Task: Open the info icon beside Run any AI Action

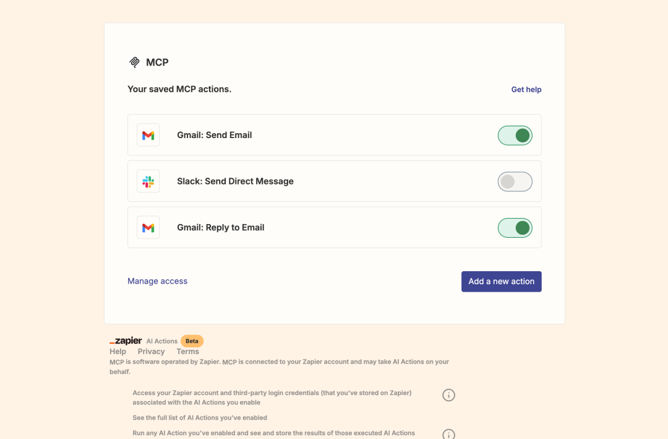Action: pyautogui.click(x=448, y=433)
